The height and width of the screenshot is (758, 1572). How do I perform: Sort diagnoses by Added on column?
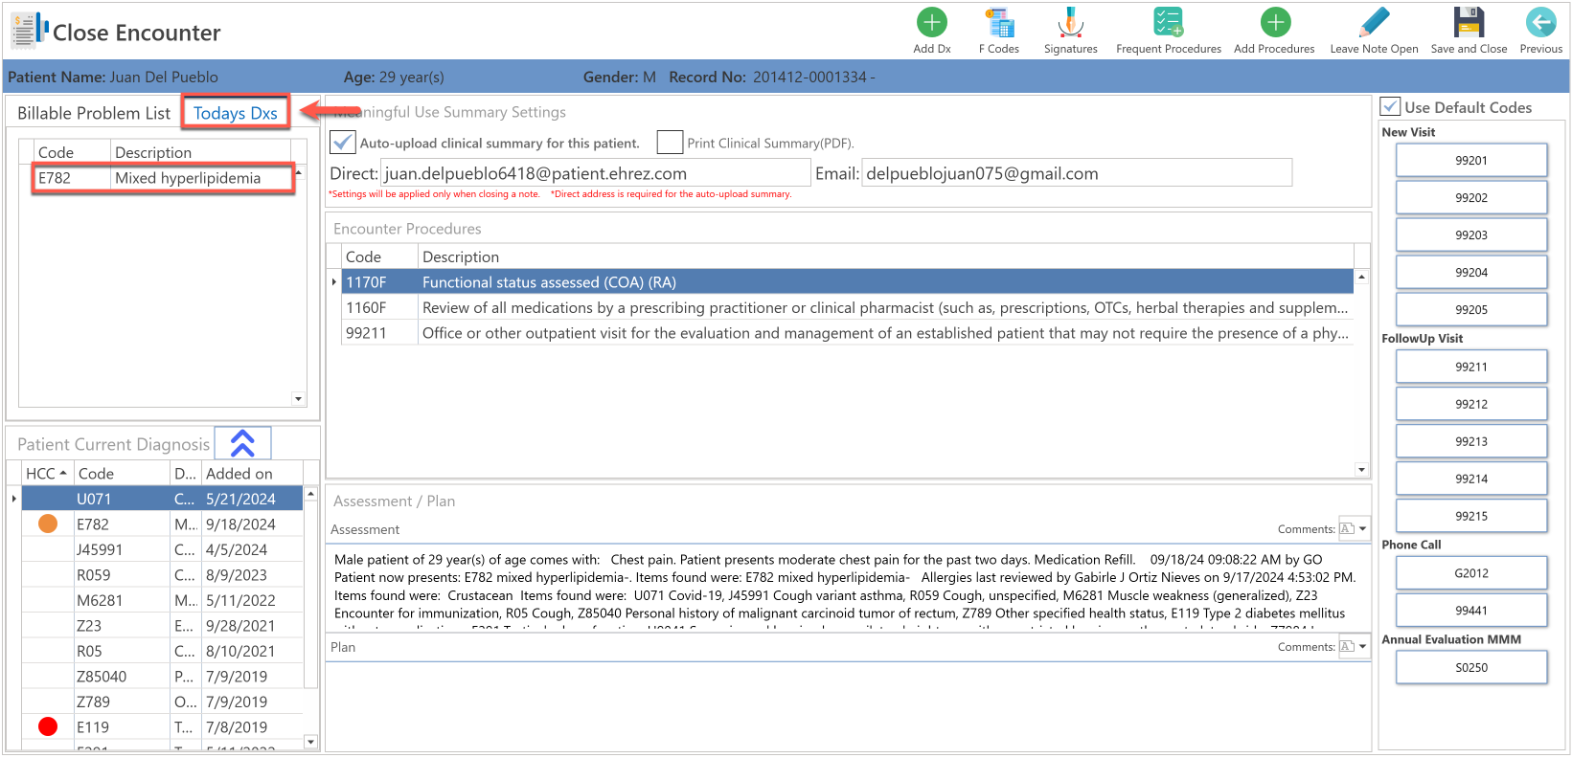pyautogui.click(x=252, y=473)
